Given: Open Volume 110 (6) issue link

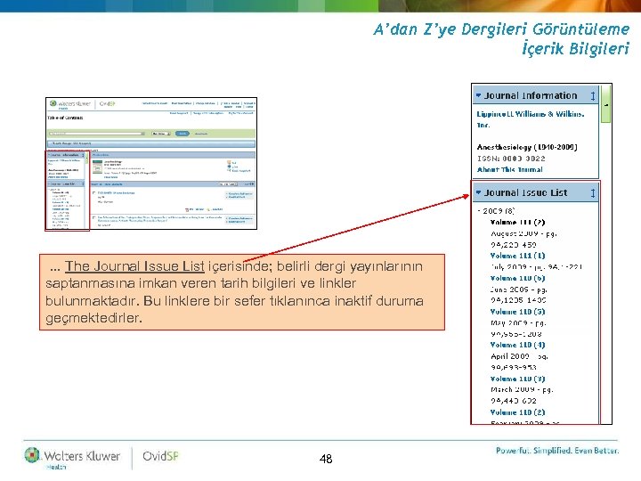Looking at the screenshot, I should (x=517, y=278).
